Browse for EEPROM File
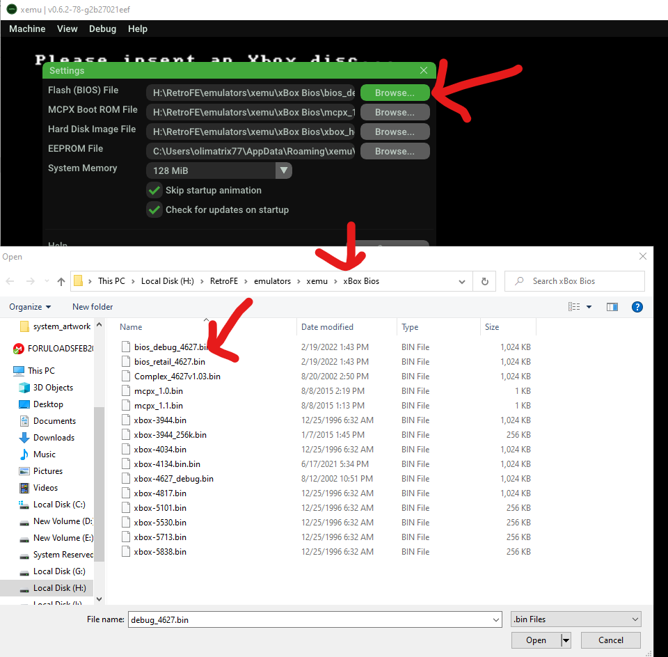Screen dimensions: 668x657 (395, 151)
